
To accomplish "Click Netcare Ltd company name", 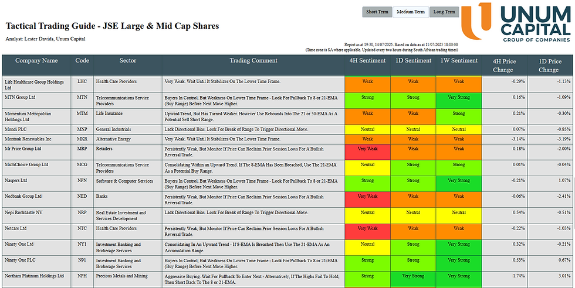I will tap(16, 228).
